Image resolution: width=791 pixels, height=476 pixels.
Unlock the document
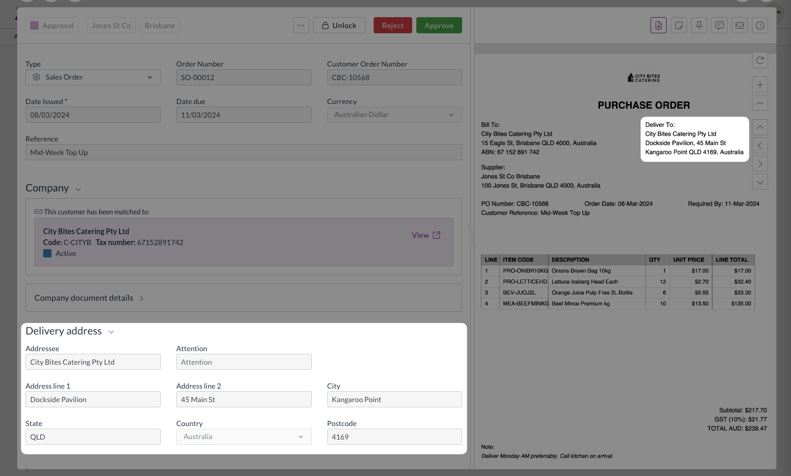(339, 25)
